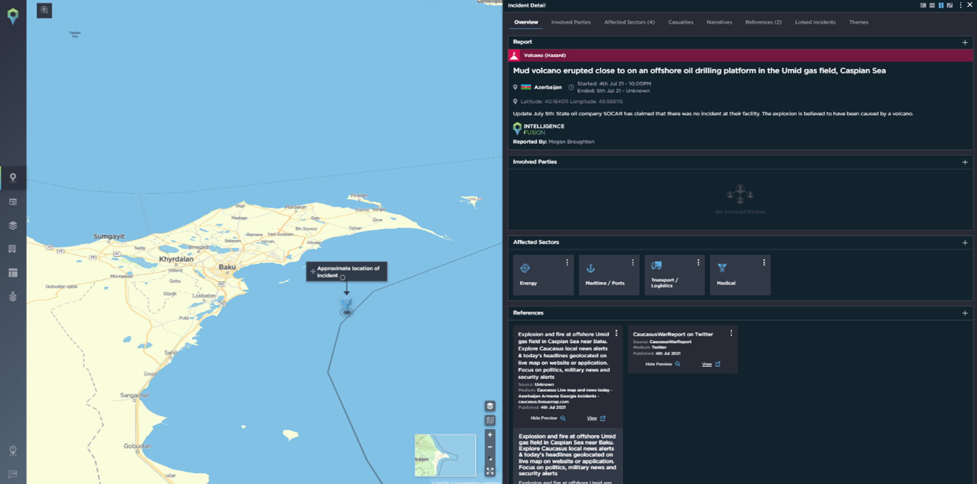Open the Linked Incidents tab
Screen dimensions: 977x484
815,22
